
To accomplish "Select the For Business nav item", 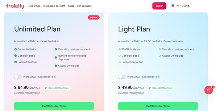I will (x=84, y=6).
